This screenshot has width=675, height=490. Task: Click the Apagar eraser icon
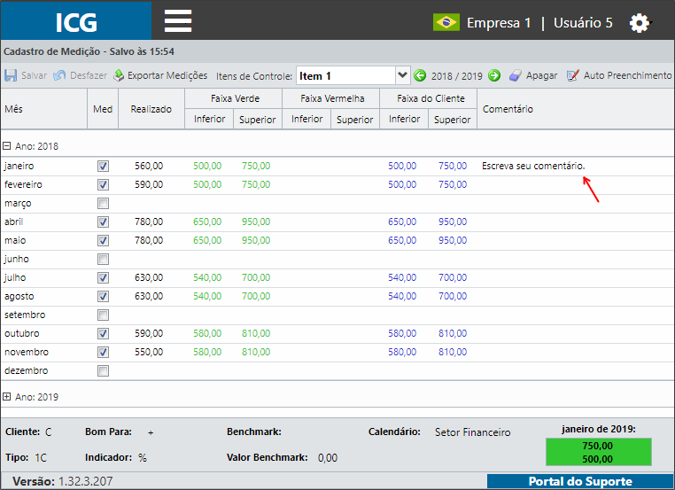(516, 76)
